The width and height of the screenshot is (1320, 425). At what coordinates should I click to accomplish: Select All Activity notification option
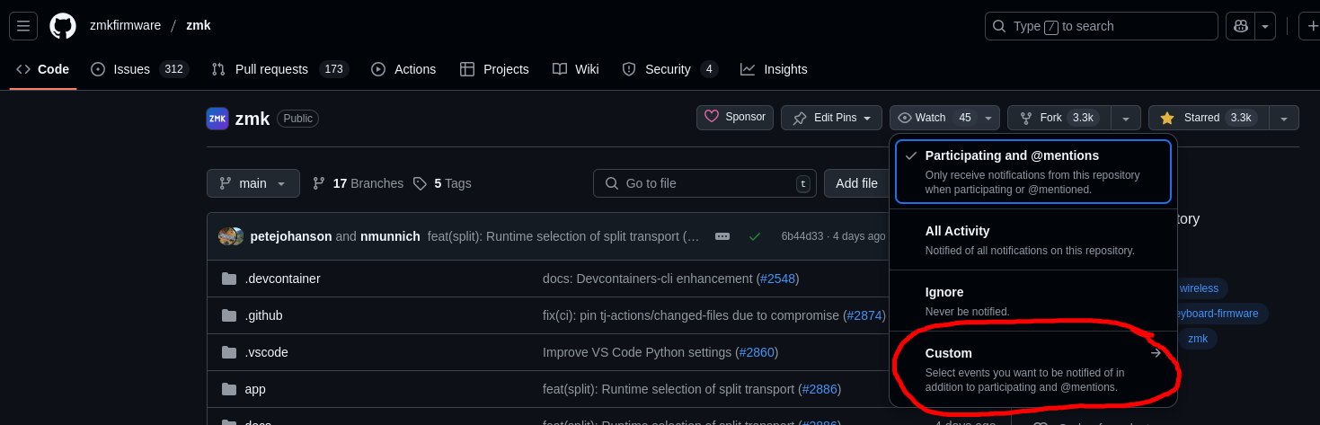click(1032, 240)
